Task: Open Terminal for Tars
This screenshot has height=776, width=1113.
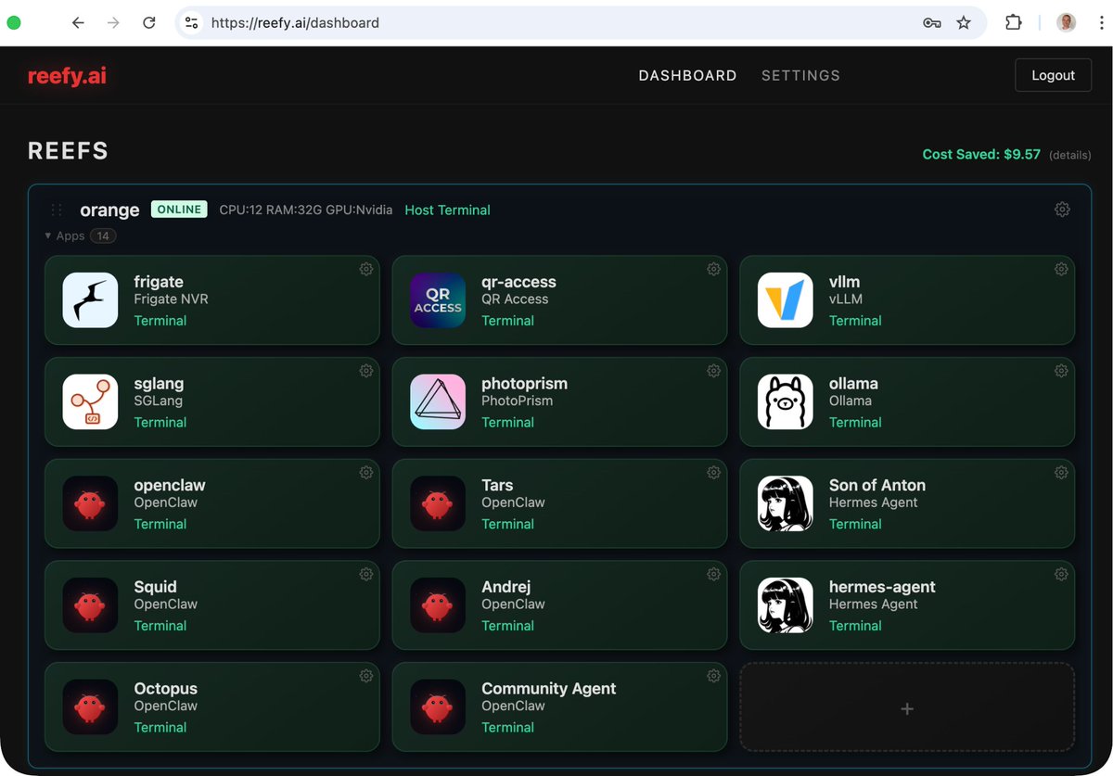Action: pos(507,524)
